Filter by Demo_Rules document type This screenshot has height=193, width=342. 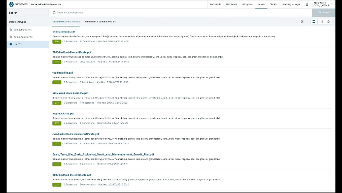coord(28,29)
